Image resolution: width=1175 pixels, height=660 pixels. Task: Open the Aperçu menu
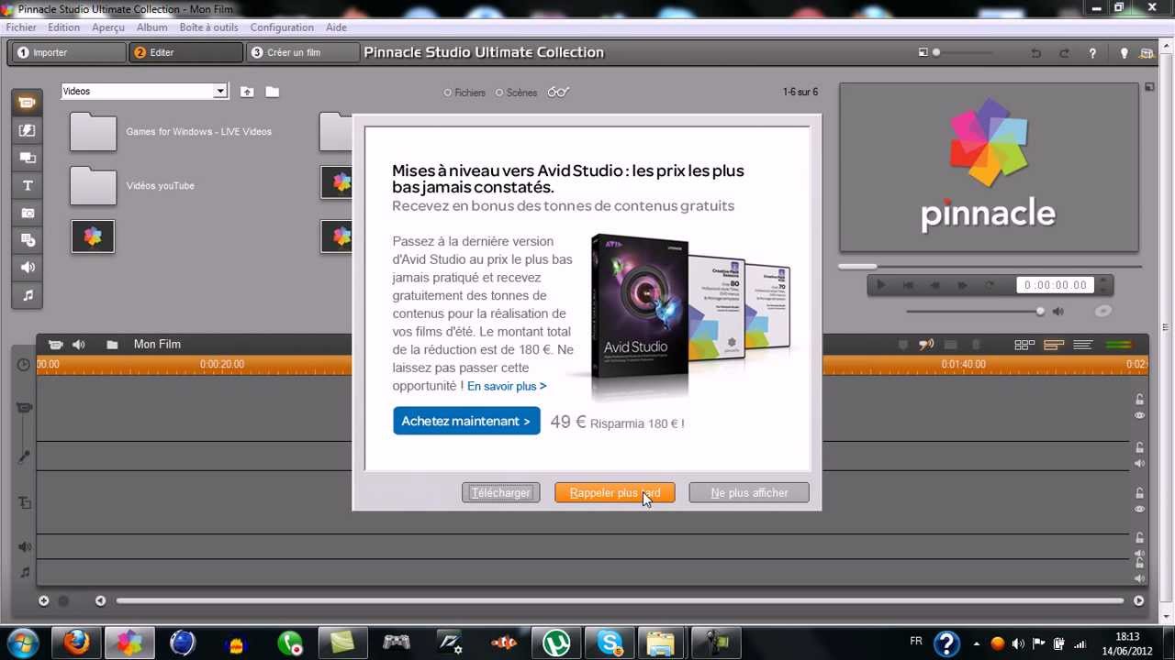click(108, 27)
